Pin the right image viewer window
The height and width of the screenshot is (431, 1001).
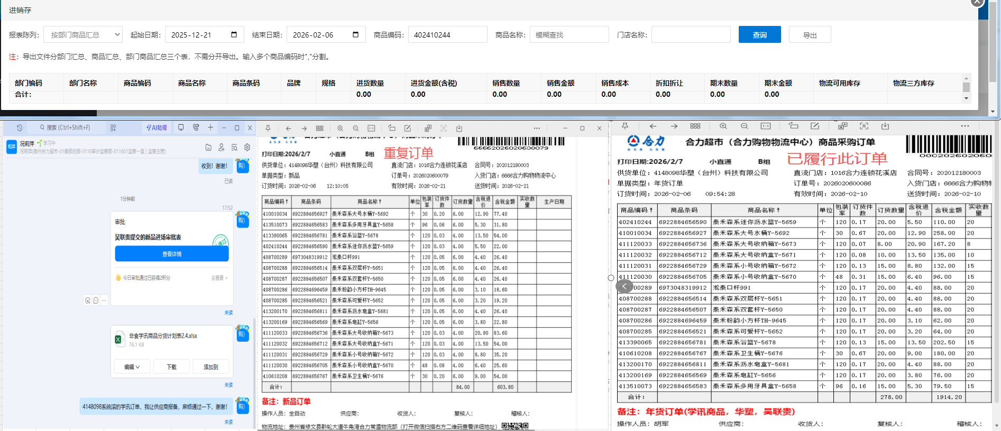(625, 126)
